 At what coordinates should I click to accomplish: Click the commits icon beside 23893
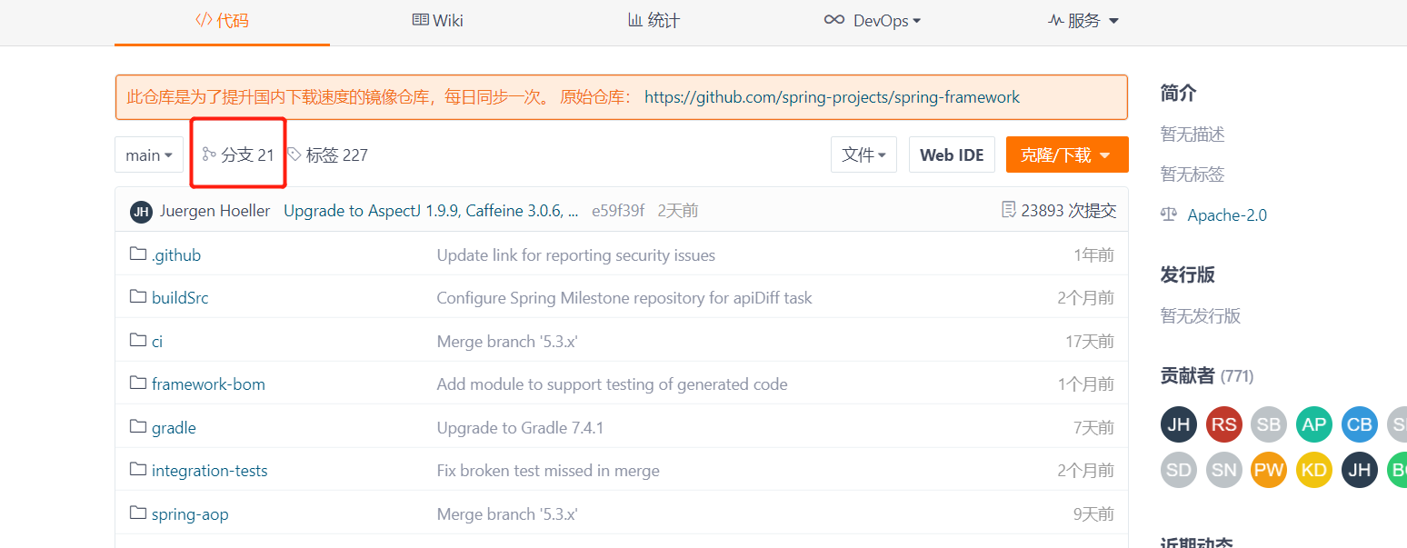pos(1008,210)
